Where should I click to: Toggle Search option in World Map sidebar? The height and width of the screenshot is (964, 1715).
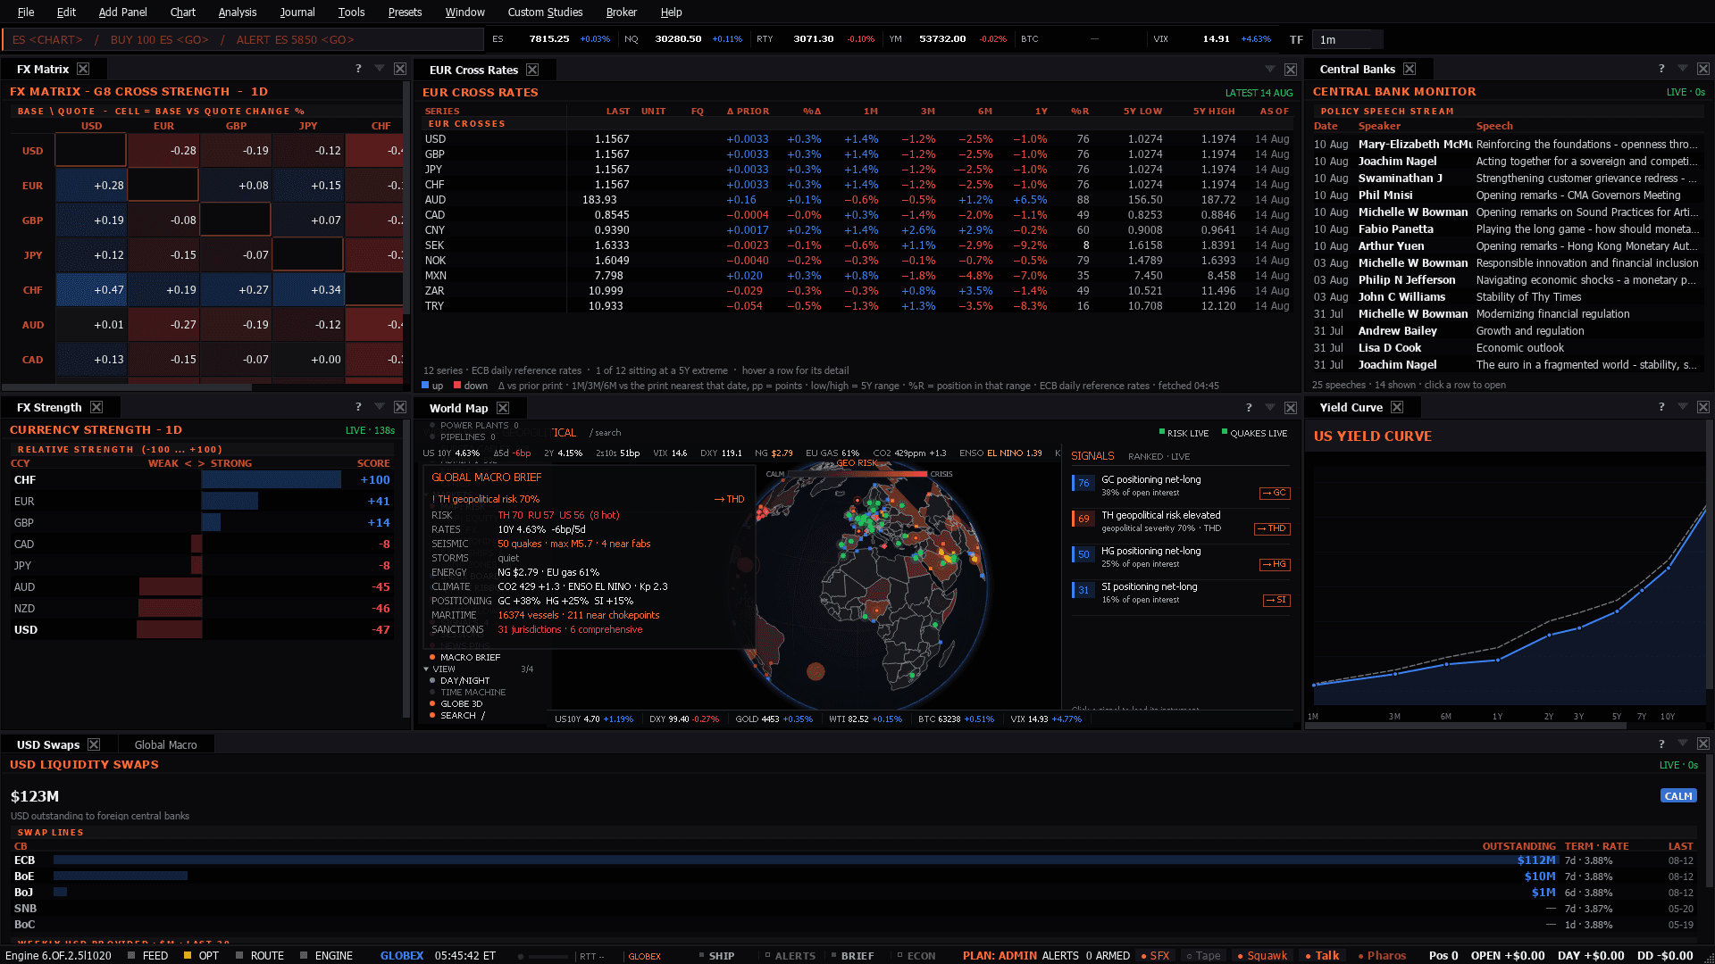(457, 715)
